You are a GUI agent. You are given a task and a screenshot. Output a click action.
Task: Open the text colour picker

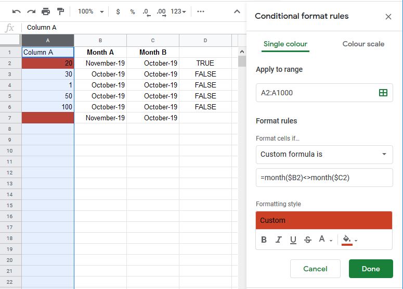coord(325,240)
